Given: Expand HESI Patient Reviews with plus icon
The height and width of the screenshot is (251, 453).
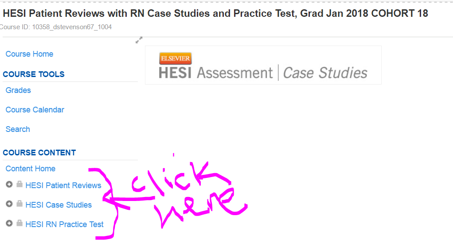Looking at the screenshot, I should [x=9, y=184].
